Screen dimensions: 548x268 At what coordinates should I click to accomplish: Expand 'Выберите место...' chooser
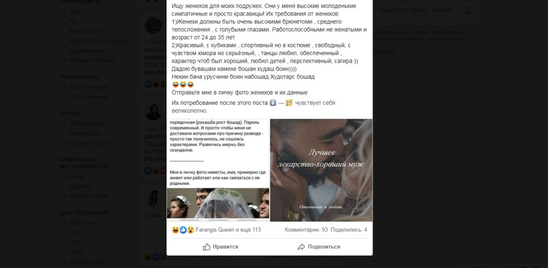pyautogui.click(x=87, y=196)
